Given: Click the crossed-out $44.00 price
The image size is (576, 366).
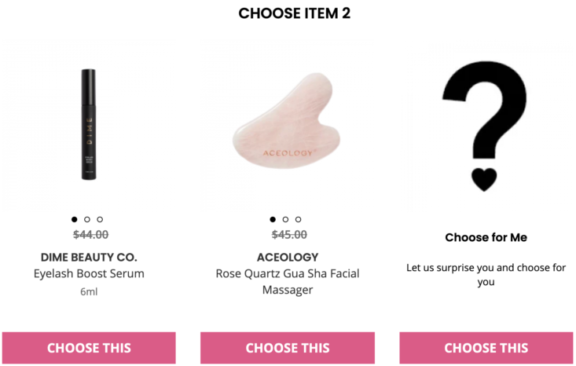Looking at the screenshot, I should pyautogui.click(x=90, y=235).
